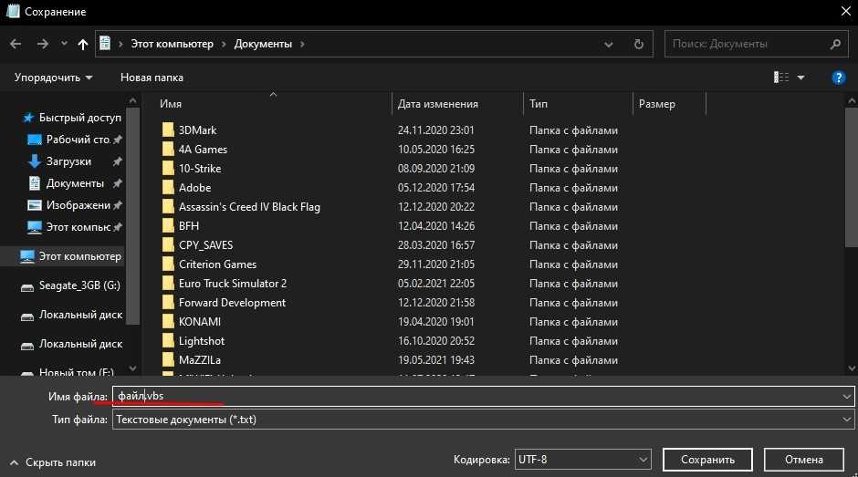
Task: Select the Euro Truck Simulator 2 folder
Action: (232, 284)
